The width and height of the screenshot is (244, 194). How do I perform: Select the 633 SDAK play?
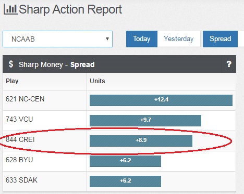click(21, 180)
